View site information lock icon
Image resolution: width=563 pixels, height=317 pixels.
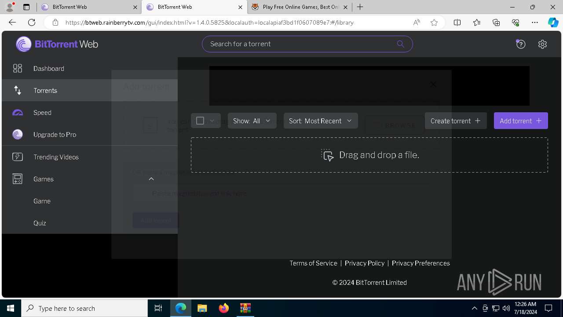click(55, 22)
